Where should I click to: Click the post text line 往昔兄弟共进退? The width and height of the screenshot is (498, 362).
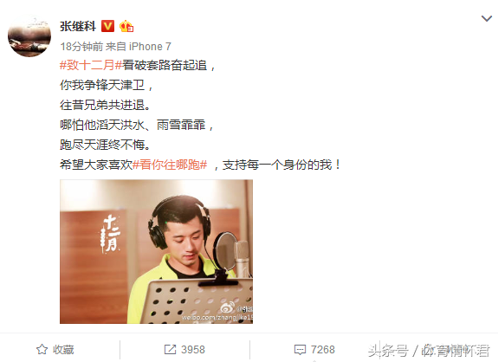105,105
